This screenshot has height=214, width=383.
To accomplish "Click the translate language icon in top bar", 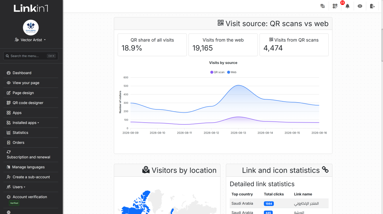I will 323,6.
